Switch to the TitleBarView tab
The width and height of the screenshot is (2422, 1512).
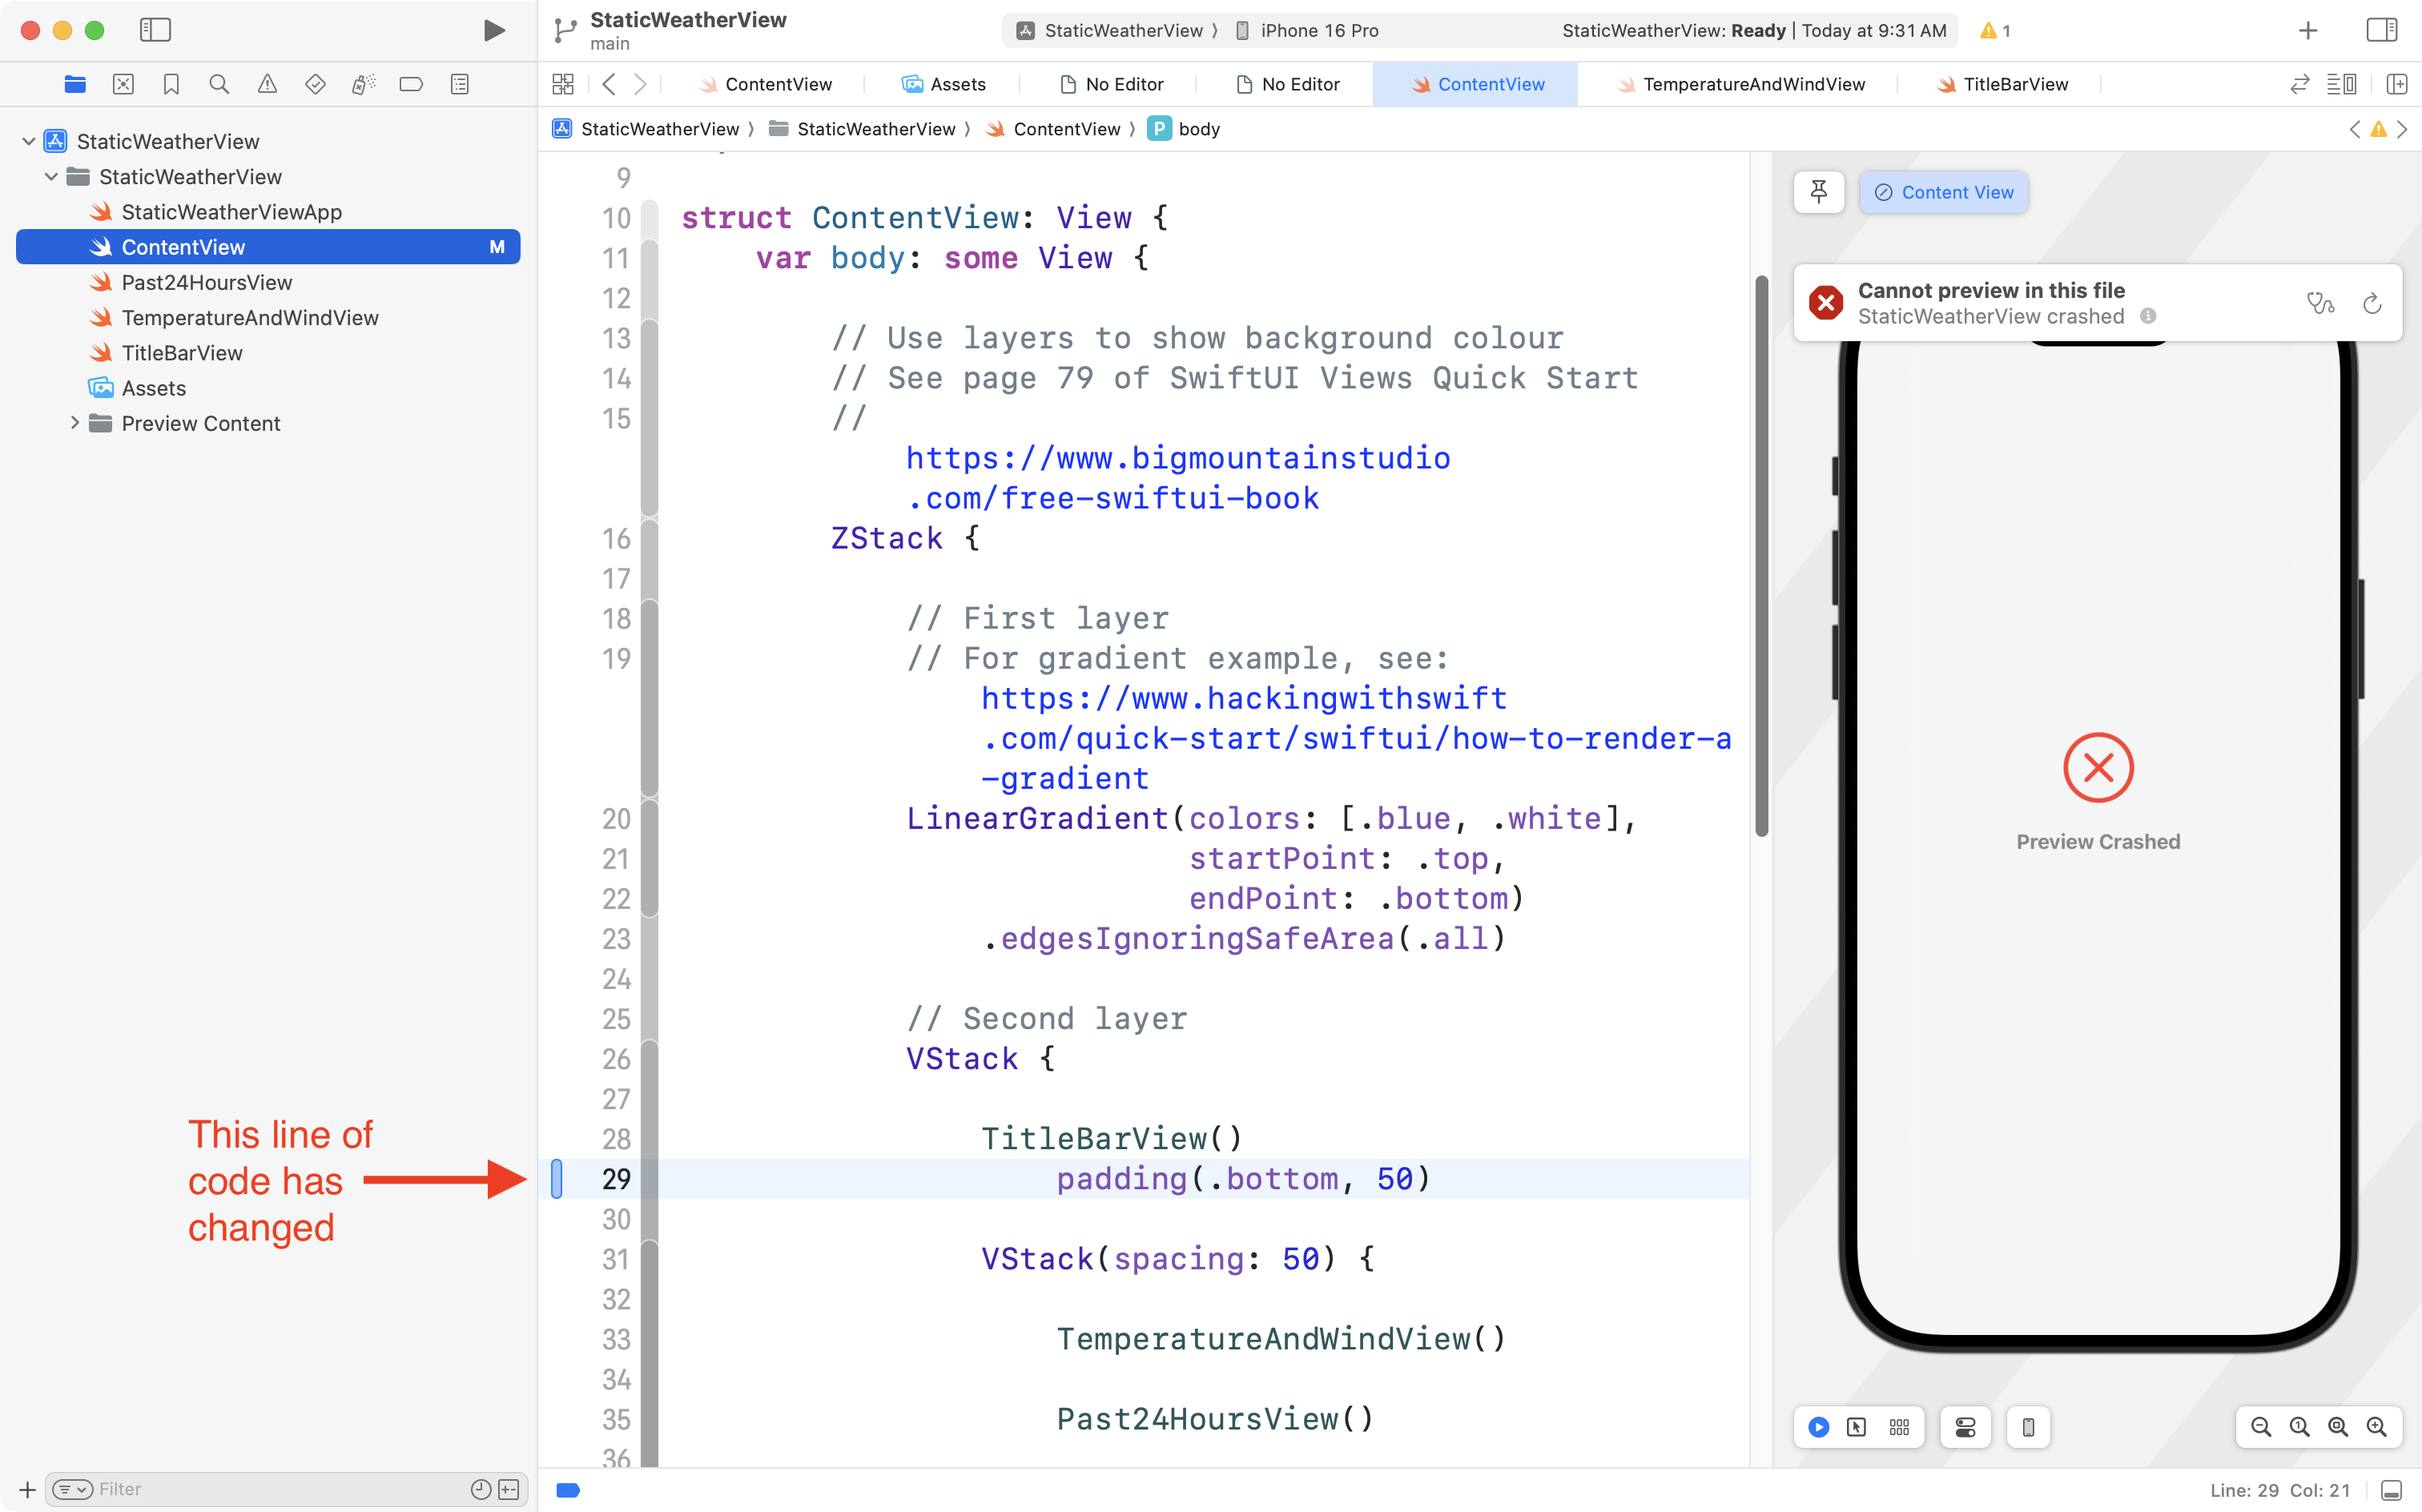[2014, 85]
